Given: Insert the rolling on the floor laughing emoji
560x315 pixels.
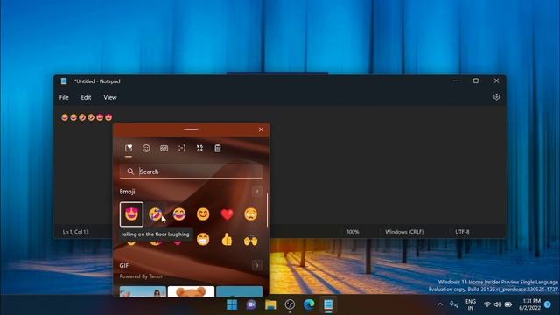Looking at the screenshot, I should click(x=156, y=214).
